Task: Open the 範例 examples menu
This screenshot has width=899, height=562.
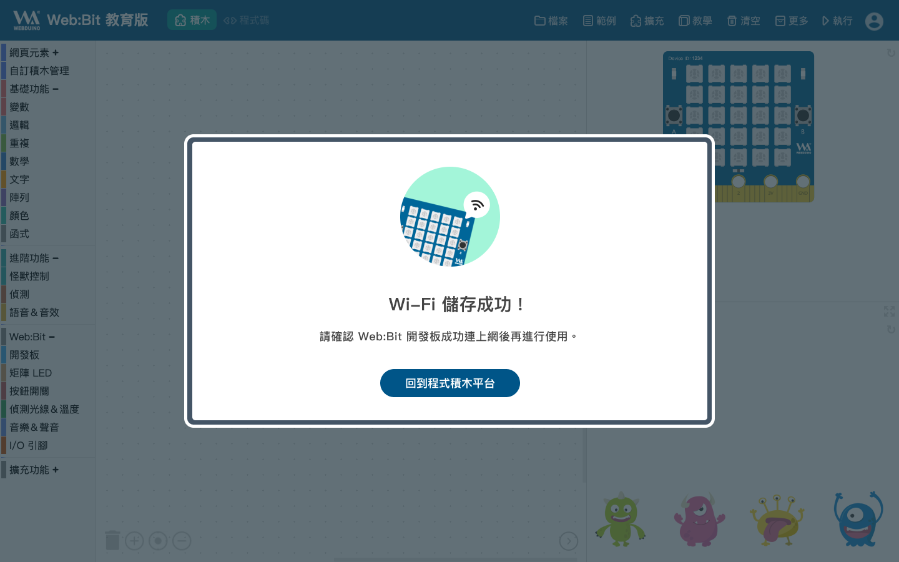Action: (x=599, y=21)
